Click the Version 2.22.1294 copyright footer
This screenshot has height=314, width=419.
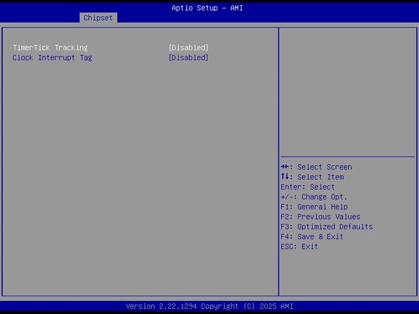pos(209,306)
